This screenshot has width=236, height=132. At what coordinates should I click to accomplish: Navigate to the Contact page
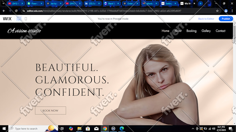click(220, 31)
